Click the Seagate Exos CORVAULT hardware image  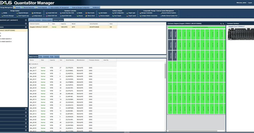point(241,34)
